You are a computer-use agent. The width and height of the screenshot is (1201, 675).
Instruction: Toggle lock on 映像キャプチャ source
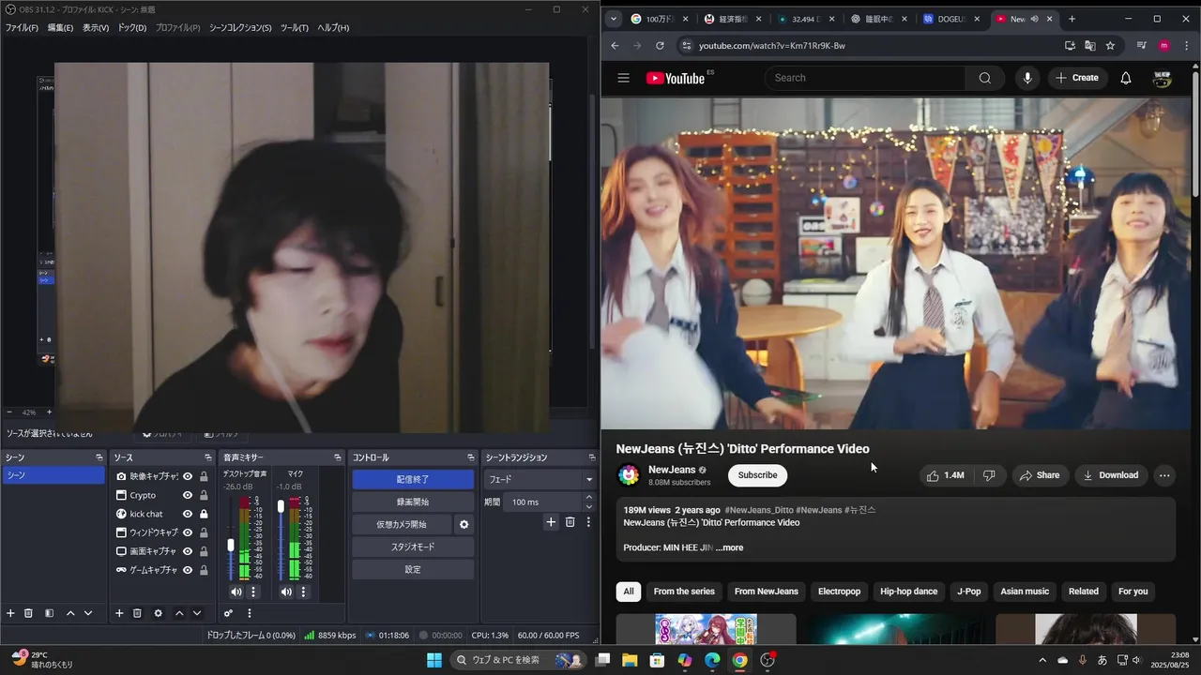tap(204, 476)
